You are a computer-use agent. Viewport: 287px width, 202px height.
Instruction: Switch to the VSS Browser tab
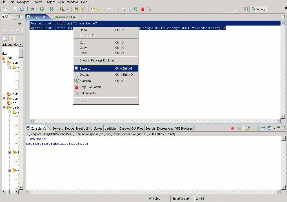pos(184,128)
